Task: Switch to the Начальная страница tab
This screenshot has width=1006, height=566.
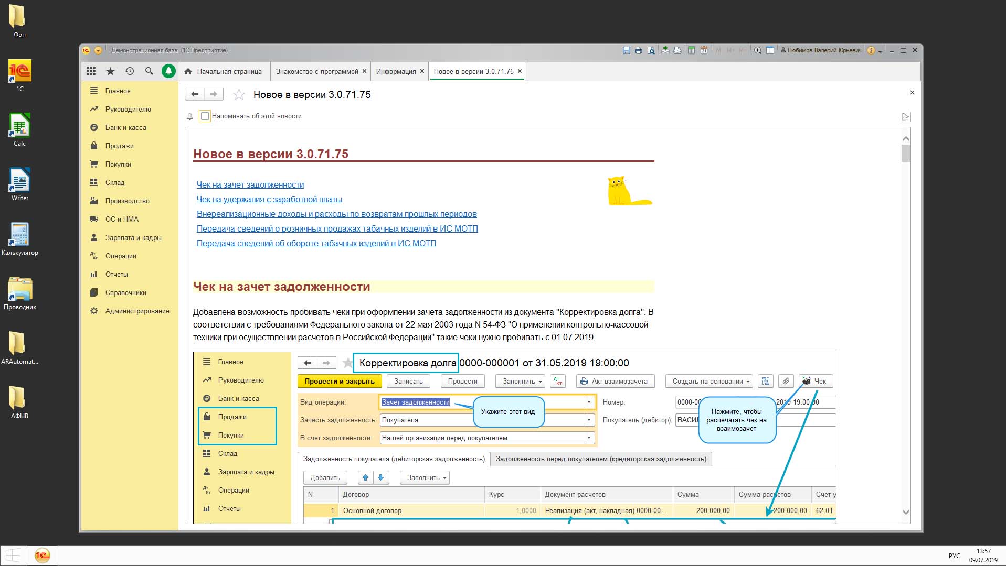Action: point(223,71)
